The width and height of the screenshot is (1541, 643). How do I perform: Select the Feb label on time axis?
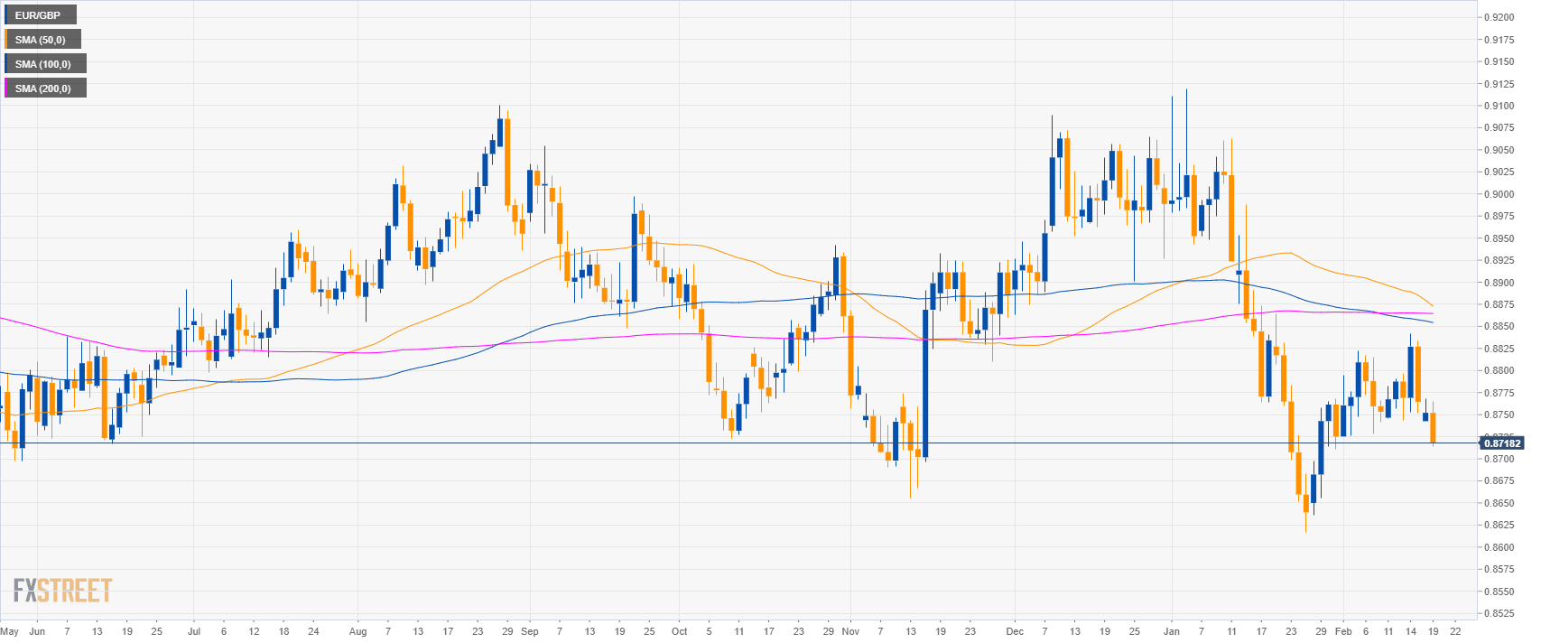click(1343, 631)
